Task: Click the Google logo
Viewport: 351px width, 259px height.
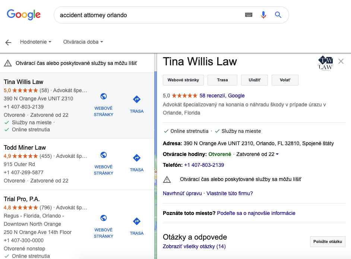Action: tap(24, 15)
